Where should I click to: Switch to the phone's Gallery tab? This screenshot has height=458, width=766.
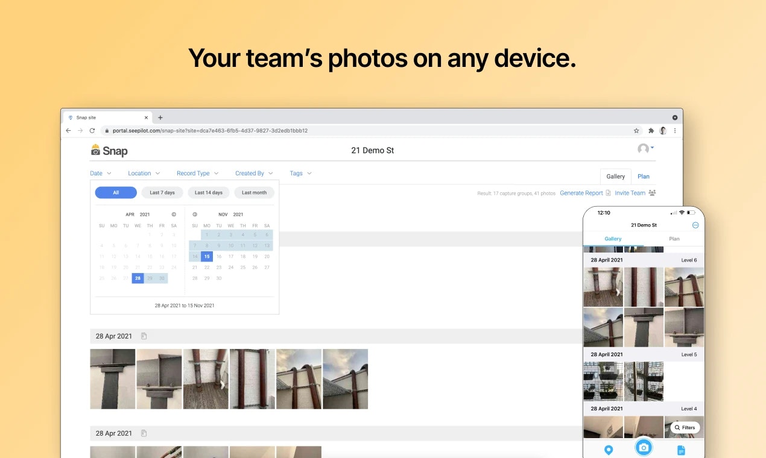(613, 239)
